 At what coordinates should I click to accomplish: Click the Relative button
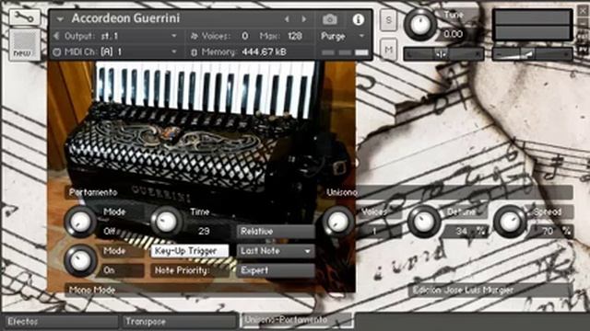pyautogui.click(x=276, y=231)
